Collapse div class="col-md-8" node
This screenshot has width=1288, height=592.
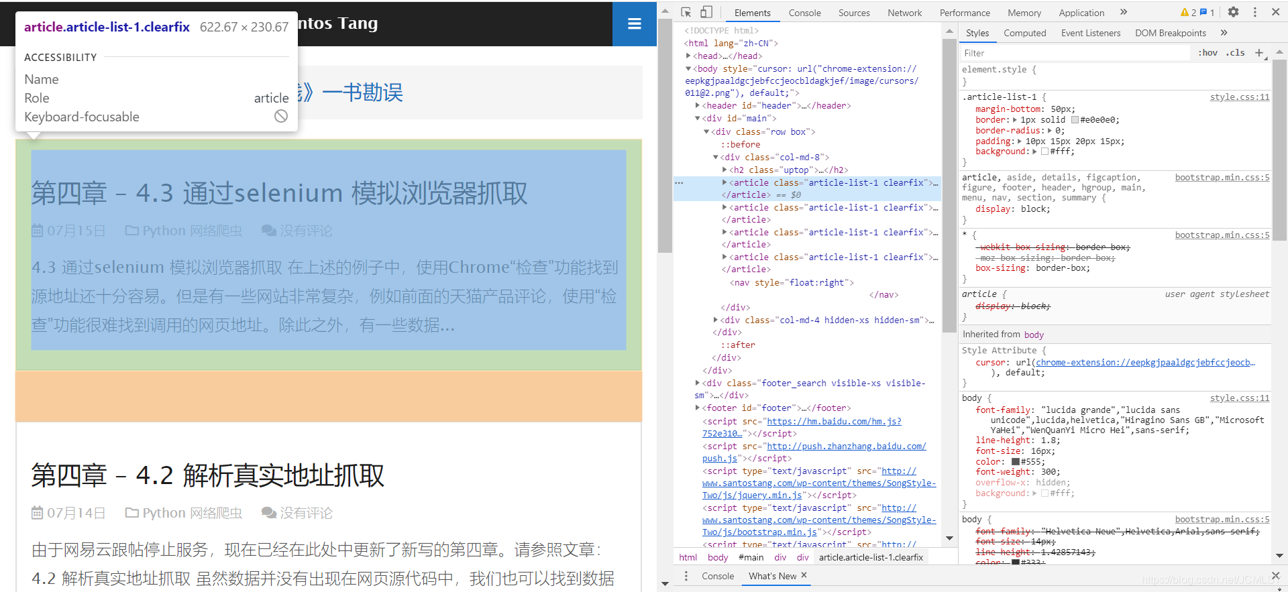click(715, 157)
